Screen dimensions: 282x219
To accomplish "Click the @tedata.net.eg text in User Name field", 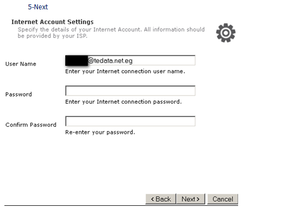I will click(110, 60).
